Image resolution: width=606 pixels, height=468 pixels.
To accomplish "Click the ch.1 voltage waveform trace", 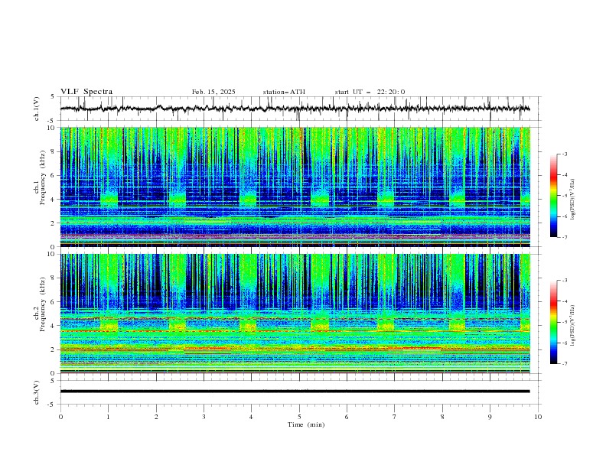I will tap(295, 109).
